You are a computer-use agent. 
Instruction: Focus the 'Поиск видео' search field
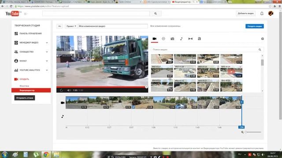[x=204, y=50]
